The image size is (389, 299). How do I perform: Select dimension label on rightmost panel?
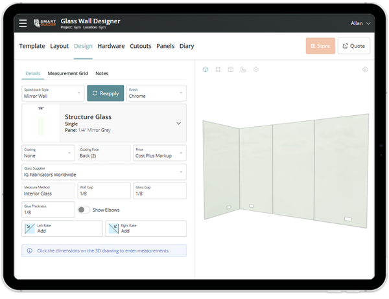click(x=348, y=219)
